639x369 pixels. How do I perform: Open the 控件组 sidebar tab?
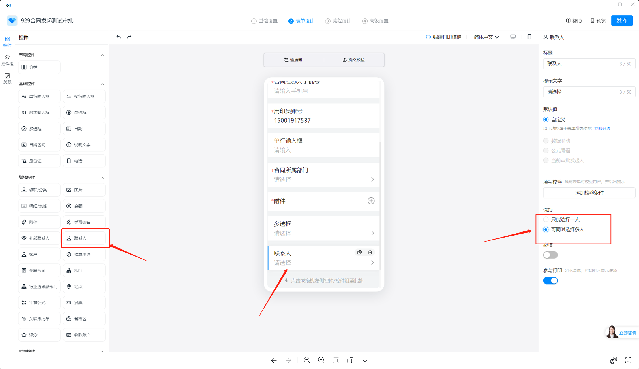(x=7, y=60)
